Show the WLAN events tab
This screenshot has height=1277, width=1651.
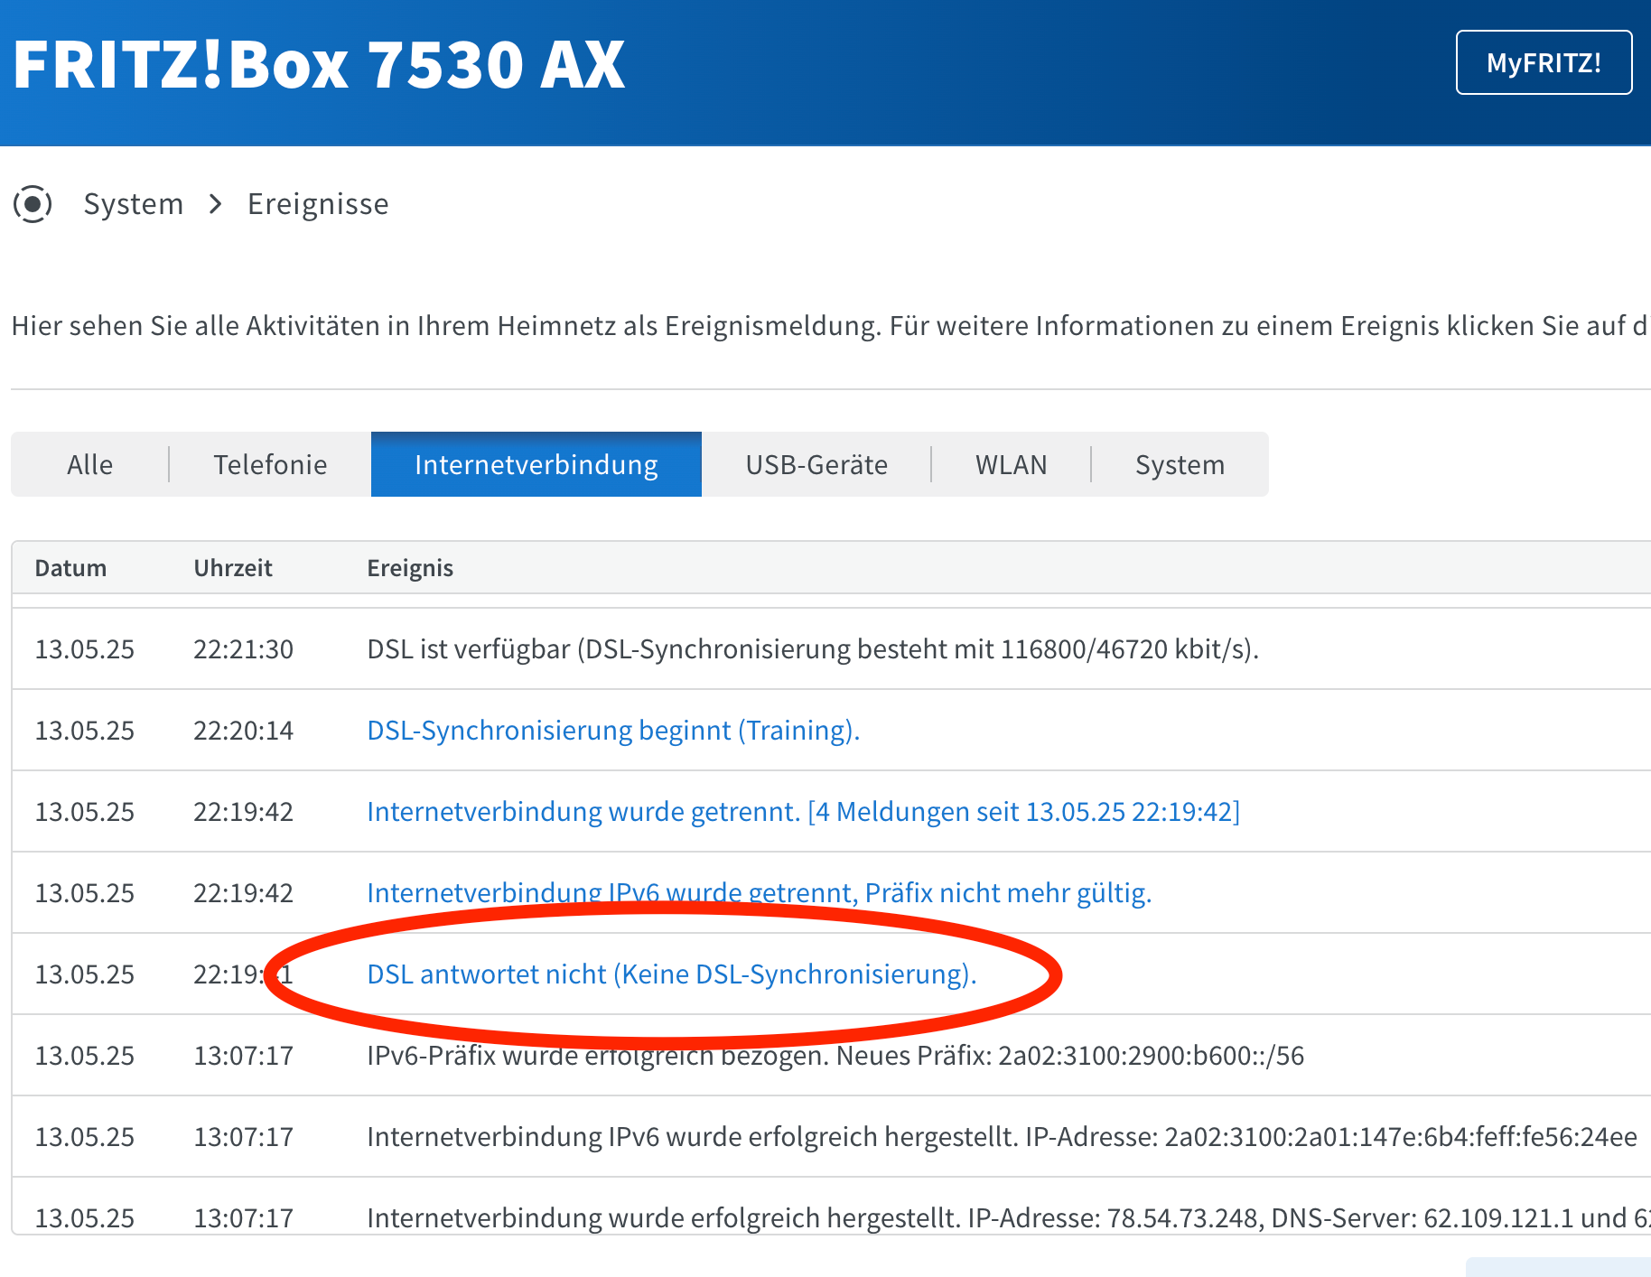click(x=1011, y=464)
